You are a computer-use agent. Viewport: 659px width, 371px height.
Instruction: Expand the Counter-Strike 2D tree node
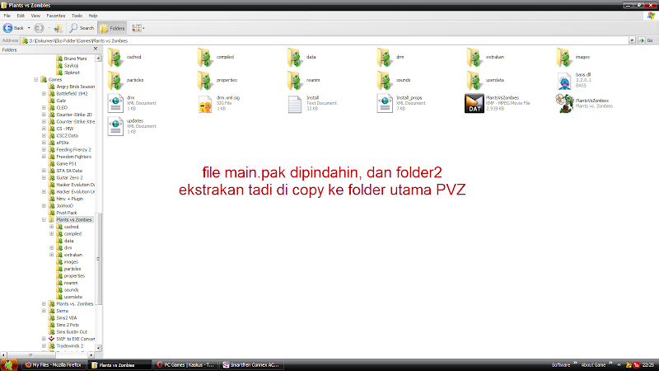click(x=44, y=115)
